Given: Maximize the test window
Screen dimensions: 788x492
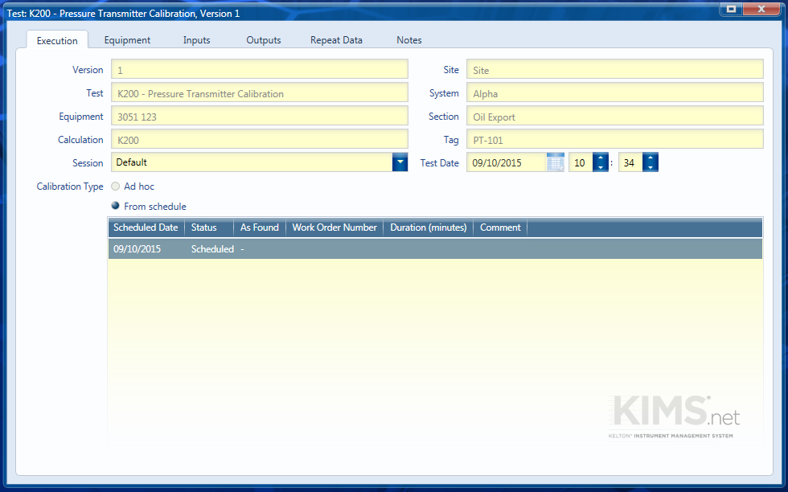Looking at the screenshot, I should (x=731, y=9).
